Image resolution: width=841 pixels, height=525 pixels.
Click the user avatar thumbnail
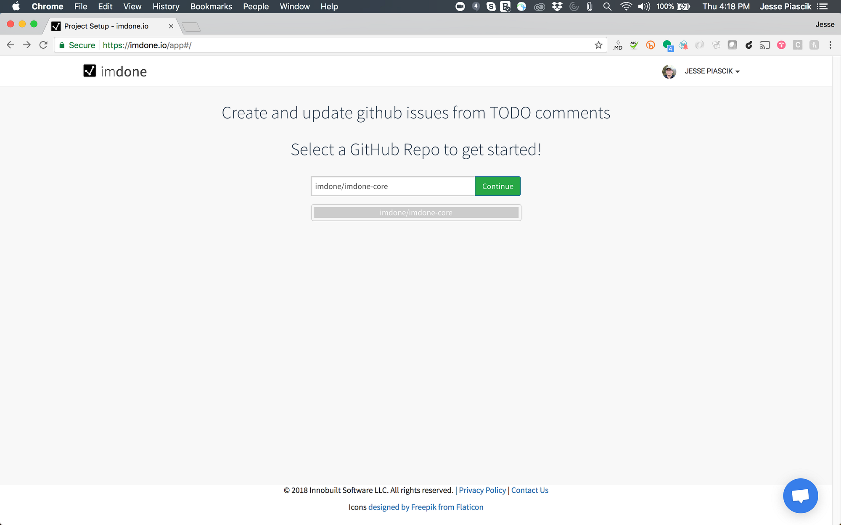[x=669, y=71]
